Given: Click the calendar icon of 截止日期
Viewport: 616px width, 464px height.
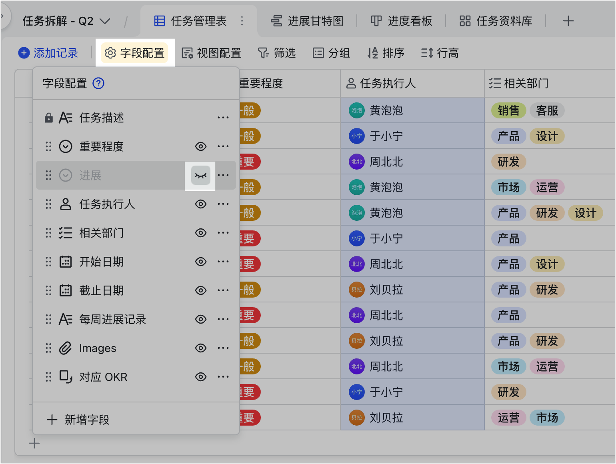Looking at the screenshot, I should (x=66, y=290).
